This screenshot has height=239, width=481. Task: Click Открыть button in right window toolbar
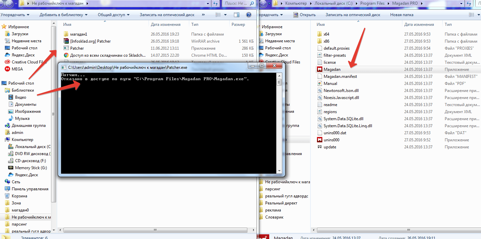[305, 15]
